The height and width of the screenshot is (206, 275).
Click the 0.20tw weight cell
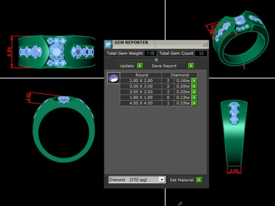point(183,86)
